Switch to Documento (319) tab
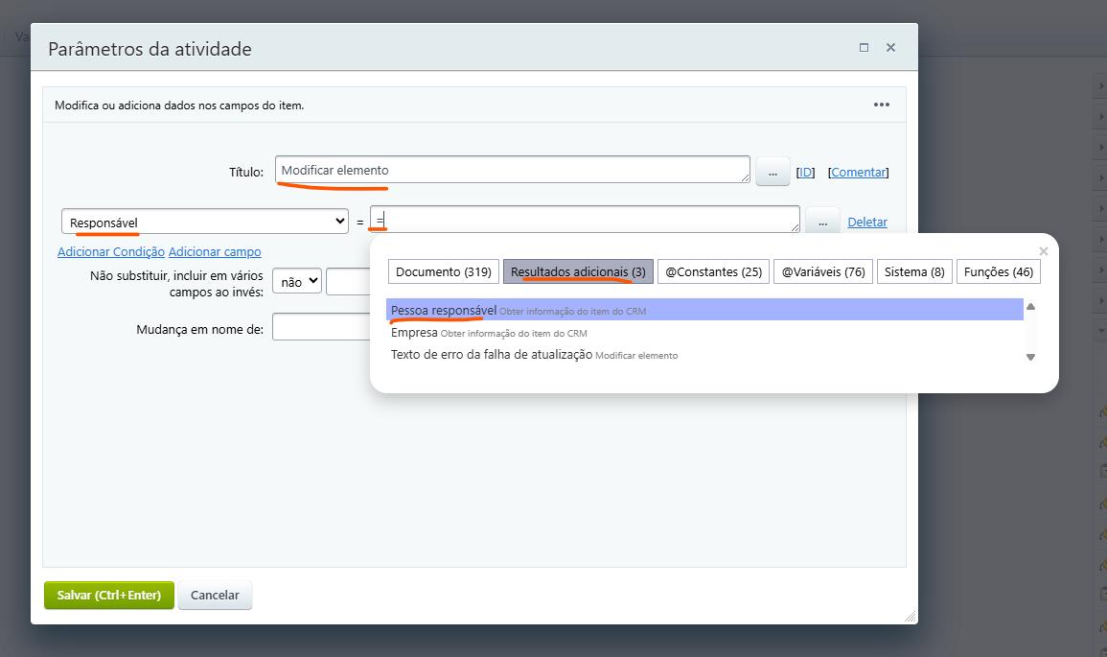Screen dimensions: 1107x657 (x=443, y=271)
